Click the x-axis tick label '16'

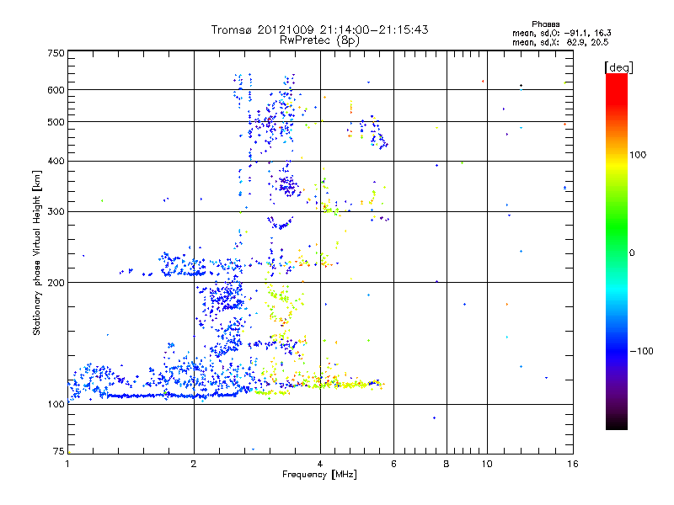click(x=573, y=464)
